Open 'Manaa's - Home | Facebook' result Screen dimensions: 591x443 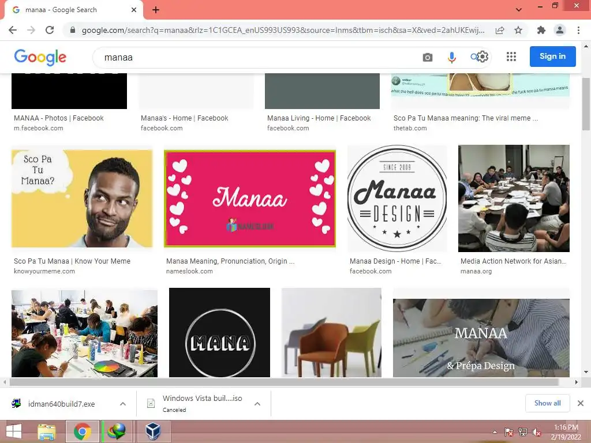[x=184, y=118]
